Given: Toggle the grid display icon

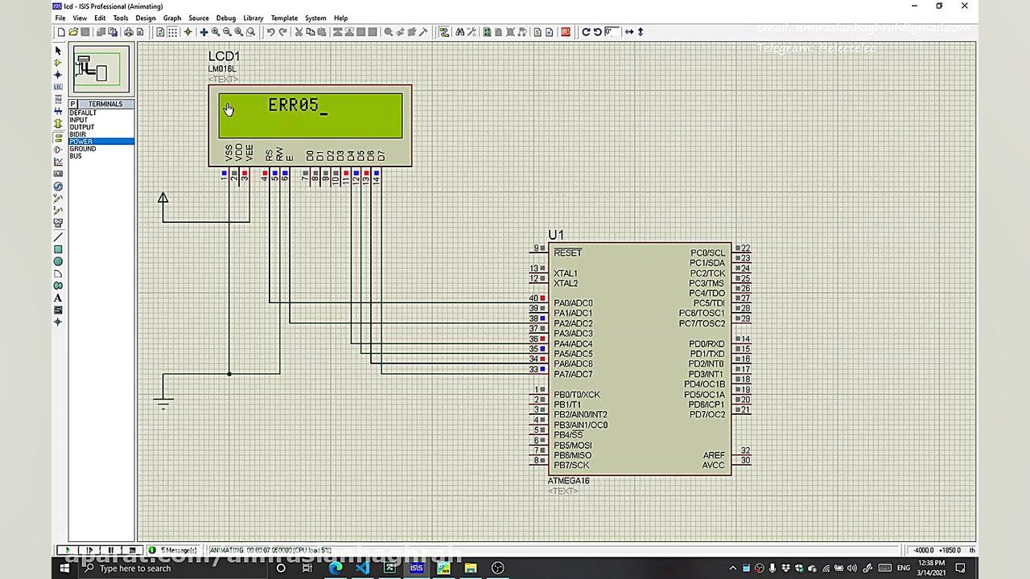Looking at the screenshot, I should coord(173,32).
